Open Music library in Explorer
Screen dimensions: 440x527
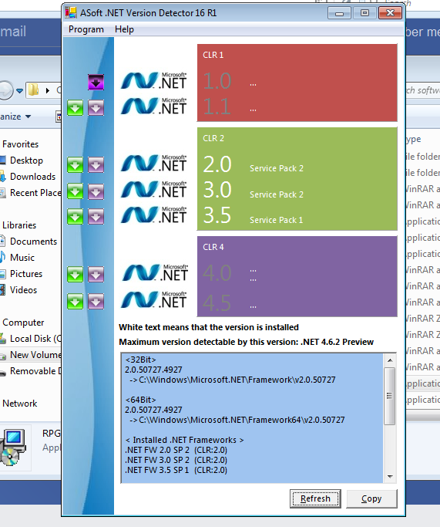tap(22, 258)
